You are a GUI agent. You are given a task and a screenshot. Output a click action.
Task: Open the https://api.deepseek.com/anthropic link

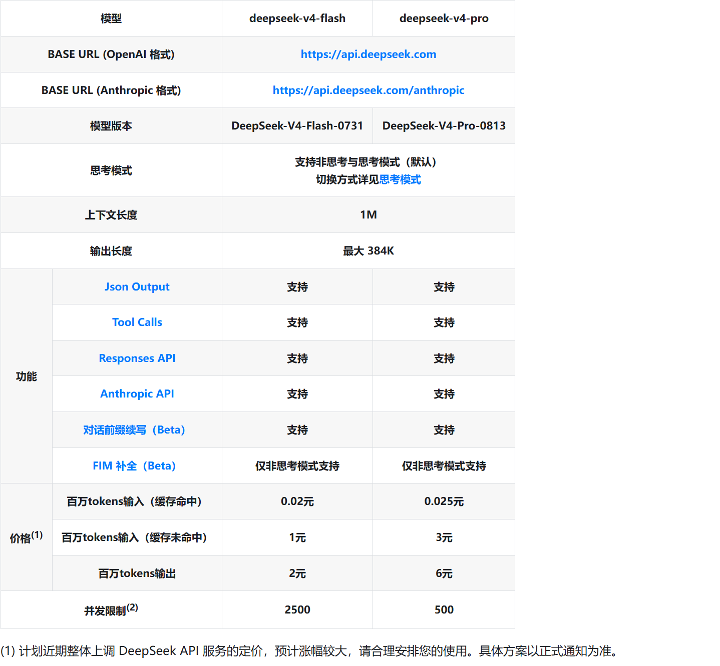pos(369,90)
